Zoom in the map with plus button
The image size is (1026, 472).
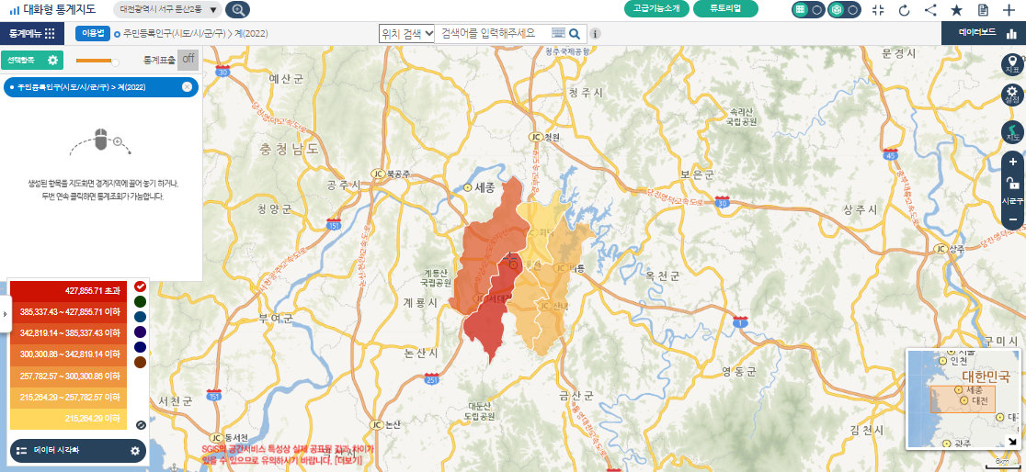coord(1012,162)
